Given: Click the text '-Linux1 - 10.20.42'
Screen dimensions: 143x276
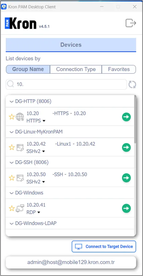Looking at the screenshot, I should click(75, 144).
